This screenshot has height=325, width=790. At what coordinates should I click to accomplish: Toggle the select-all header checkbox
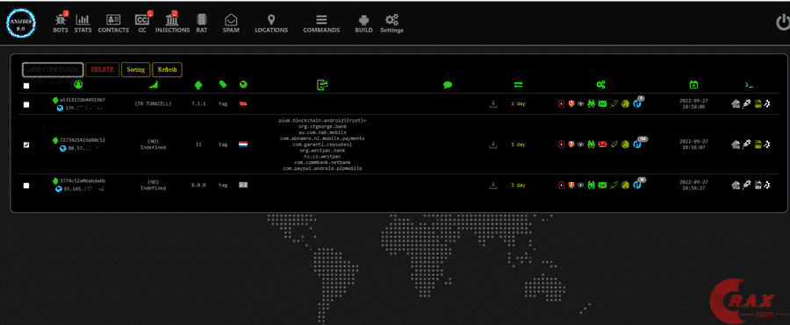(26, 86)
